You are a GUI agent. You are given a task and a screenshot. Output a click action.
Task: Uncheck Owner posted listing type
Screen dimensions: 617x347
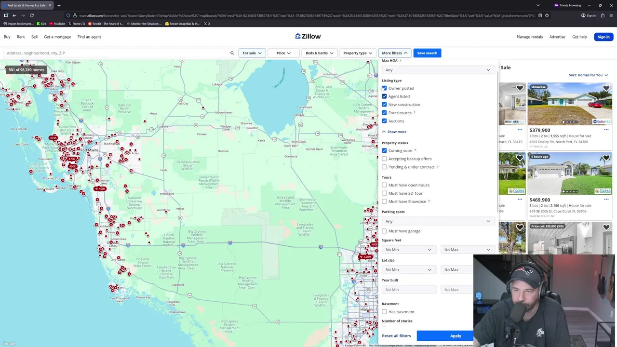(x=384, y=88)
